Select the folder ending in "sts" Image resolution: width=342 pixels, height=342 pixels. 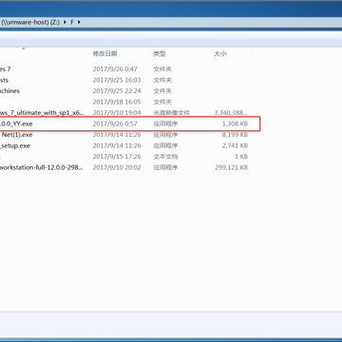[x=125, y=80]
